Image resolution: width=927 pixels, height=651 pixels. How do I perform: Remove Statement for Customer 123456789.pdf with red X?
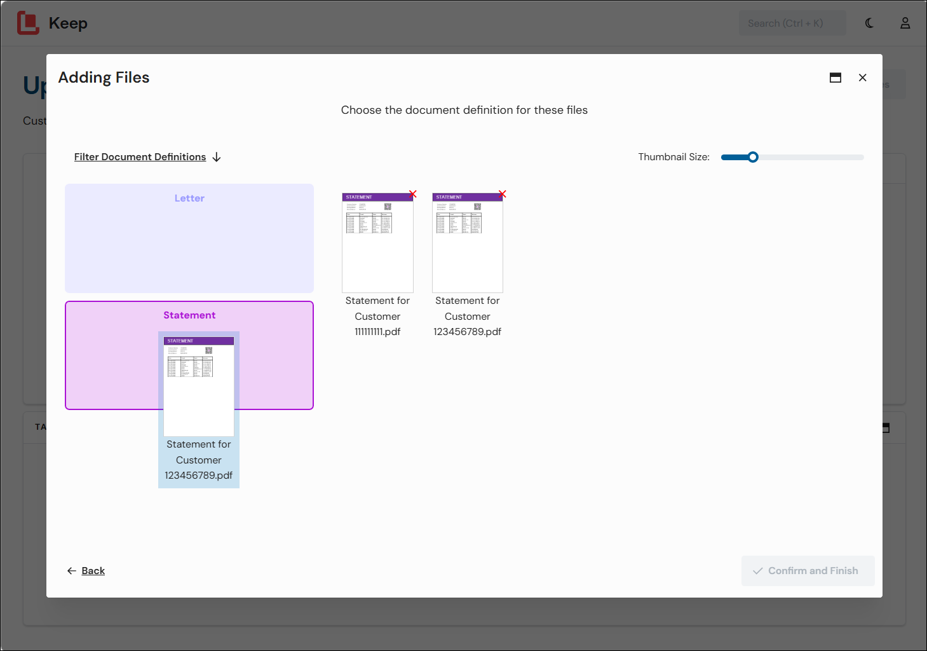502,194
